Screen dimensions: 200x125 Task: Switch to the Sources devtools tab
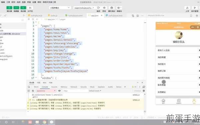coord(54,87)
